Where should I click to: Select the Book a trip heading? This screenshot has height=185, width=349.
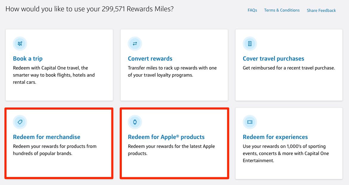tap(28, 58)
